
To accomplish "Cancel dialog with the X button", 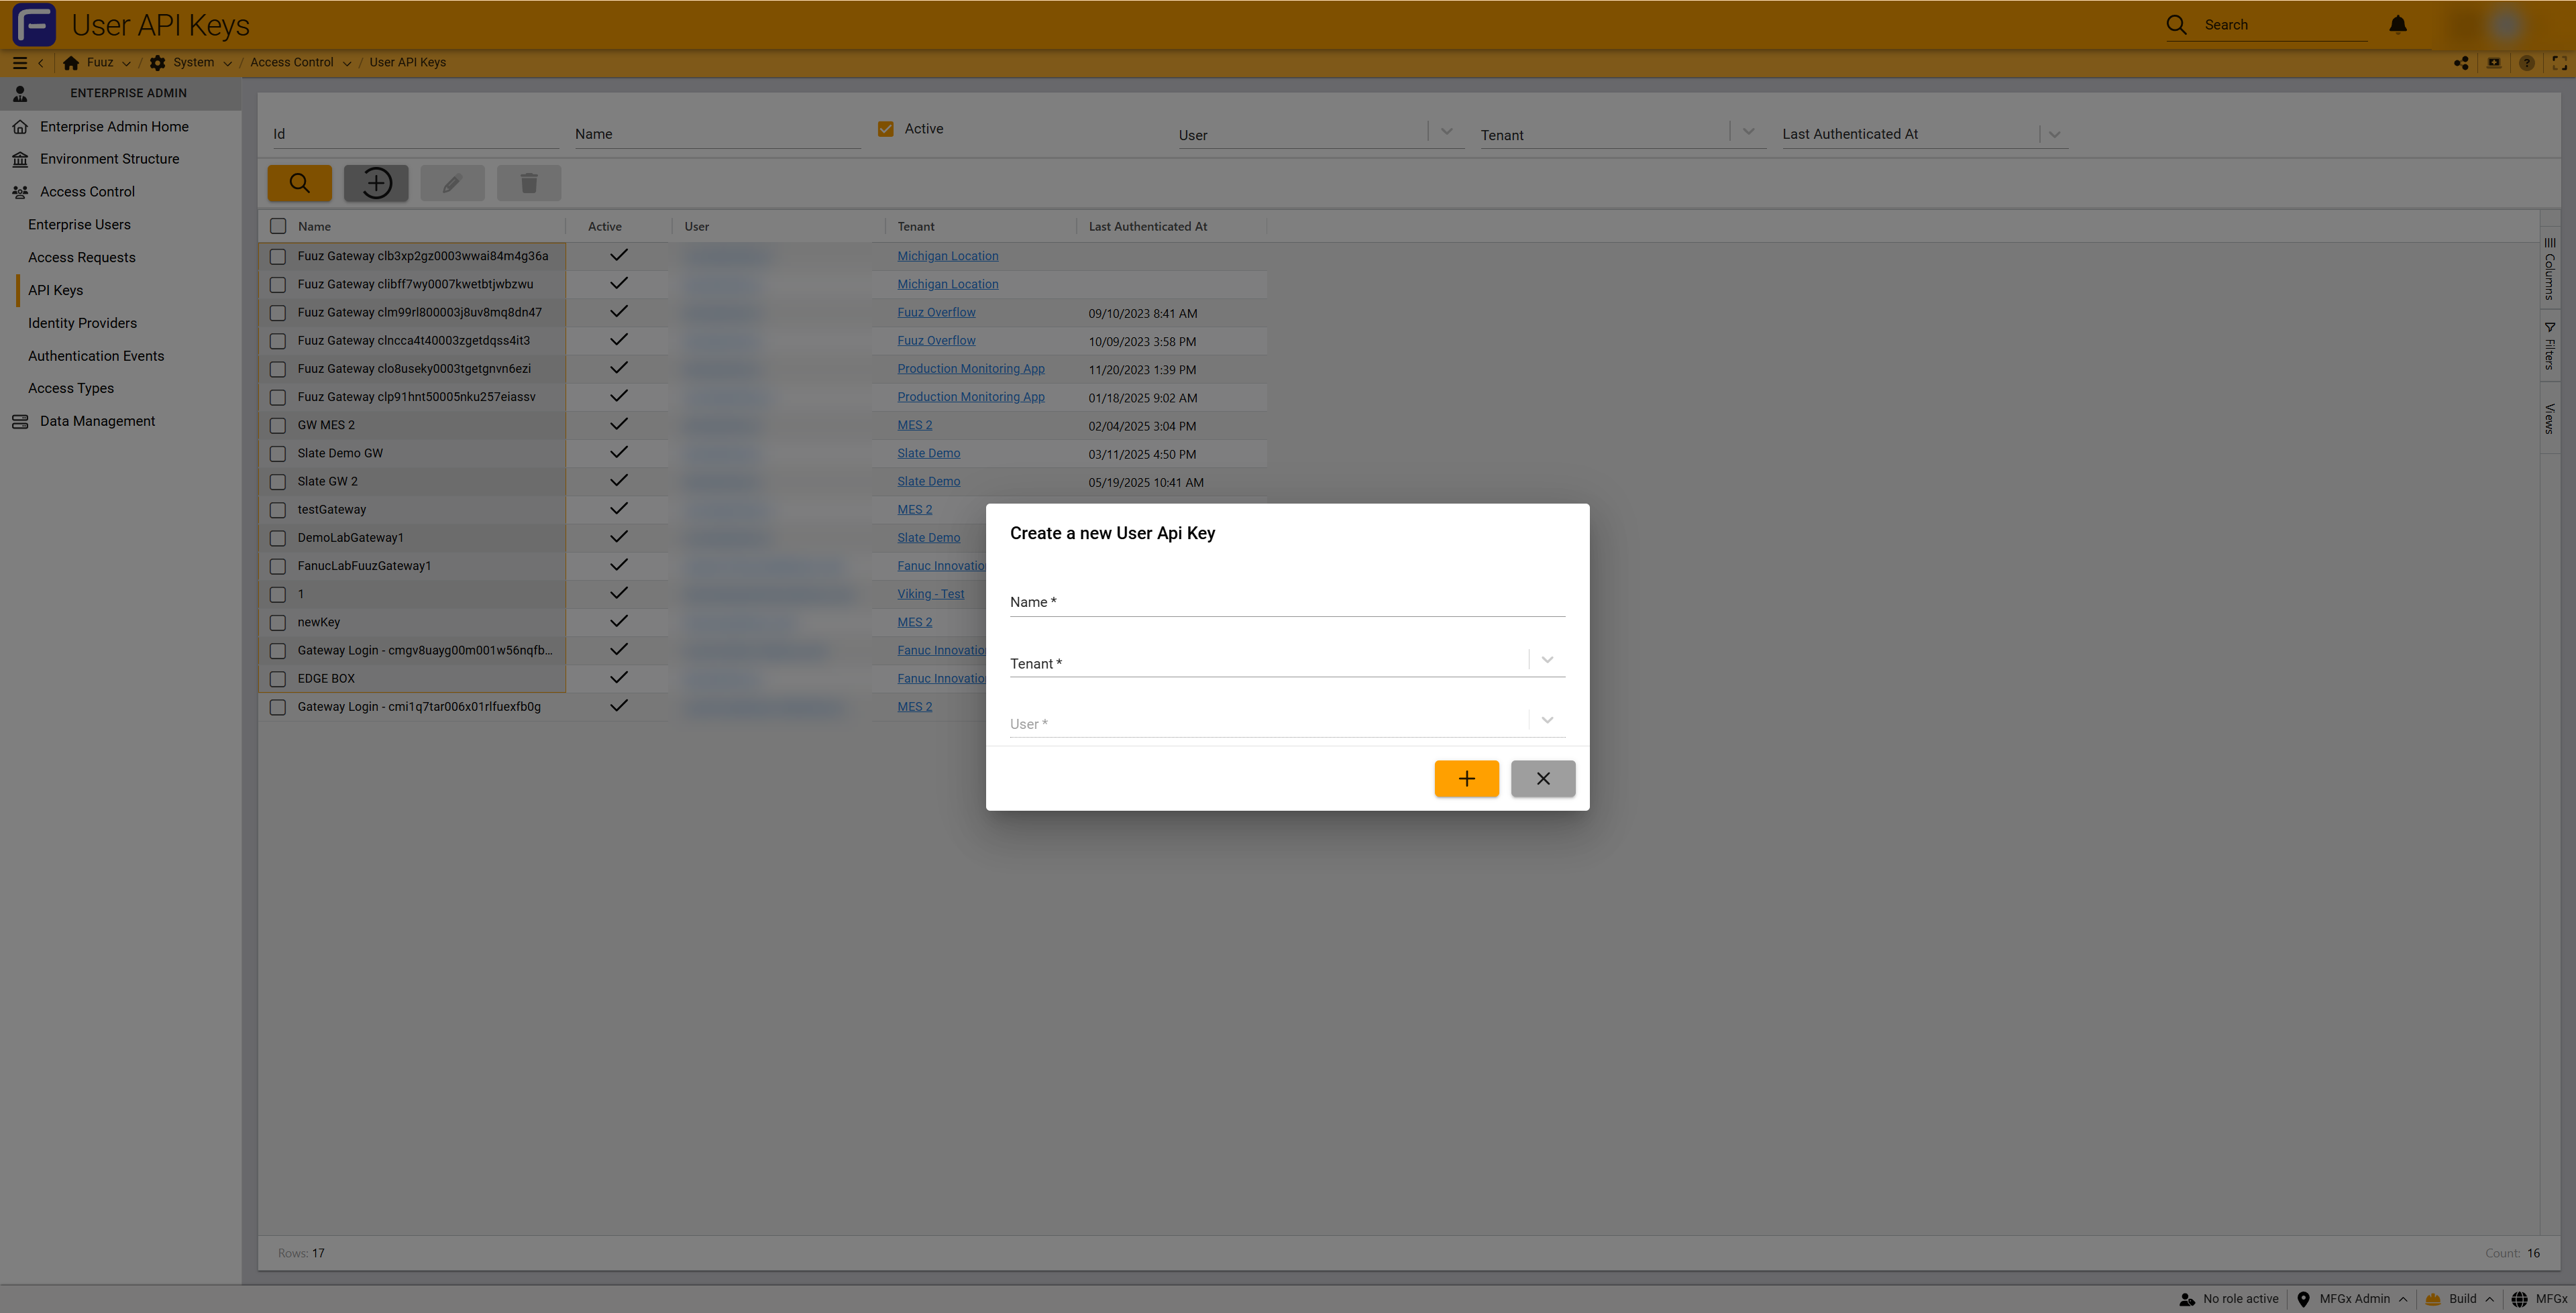I will tap(1543, 778).
